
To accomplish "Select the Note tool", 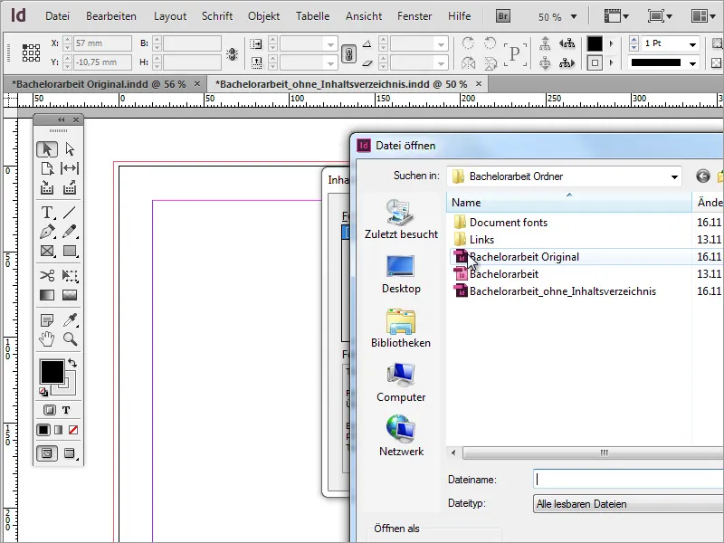I will tap(47, 319).
